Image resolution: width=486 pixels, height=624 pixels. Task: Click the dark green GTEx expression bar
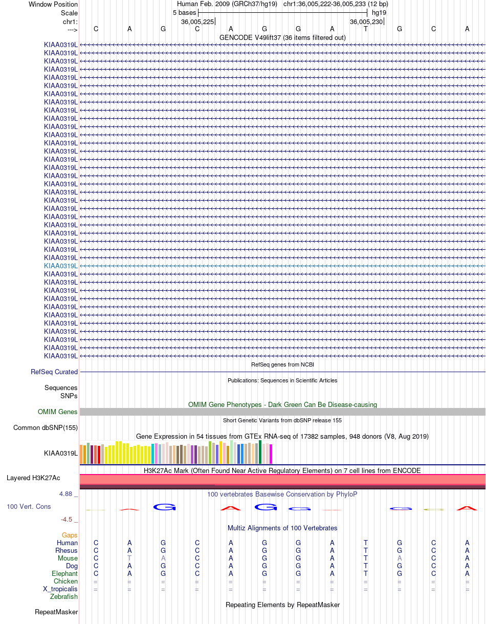click(260, 452)
